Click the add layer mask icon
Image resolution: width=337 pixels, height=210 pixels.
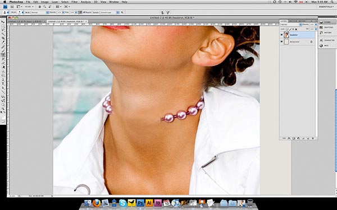pyautogui.click(x=294, y=138)
